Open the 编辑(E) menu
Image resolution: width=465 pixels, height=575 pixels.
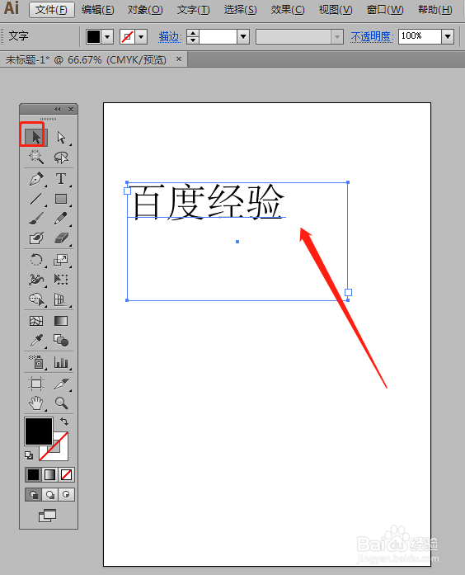point(98,10)
